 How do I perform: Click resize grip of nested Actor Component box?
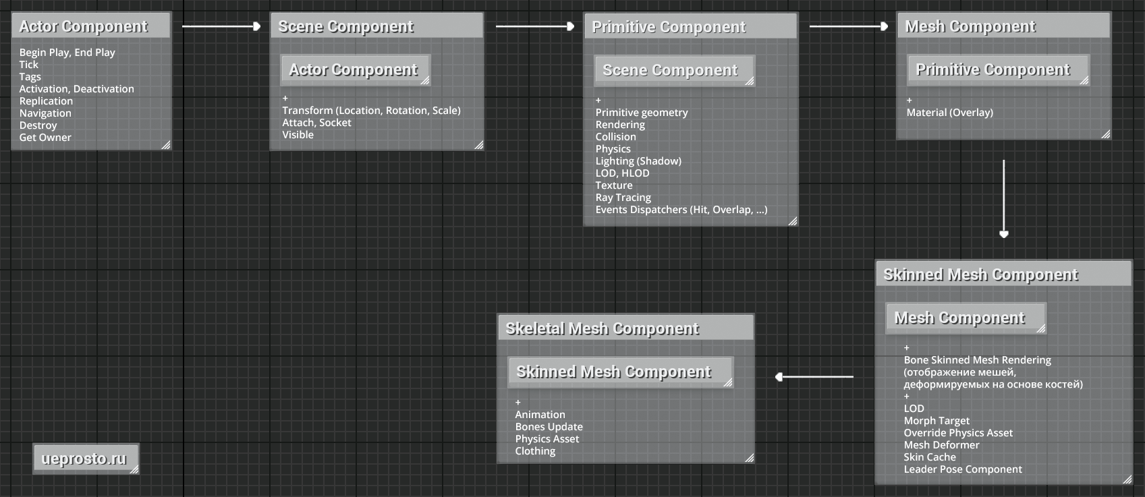pyautogui.click(x=426, y=80)
